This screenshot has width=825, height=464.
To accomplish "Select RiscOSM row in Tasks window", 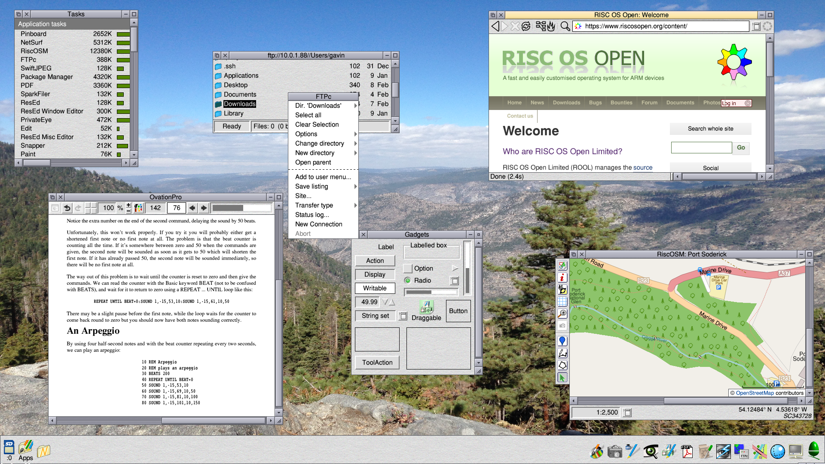I will 73,51.
